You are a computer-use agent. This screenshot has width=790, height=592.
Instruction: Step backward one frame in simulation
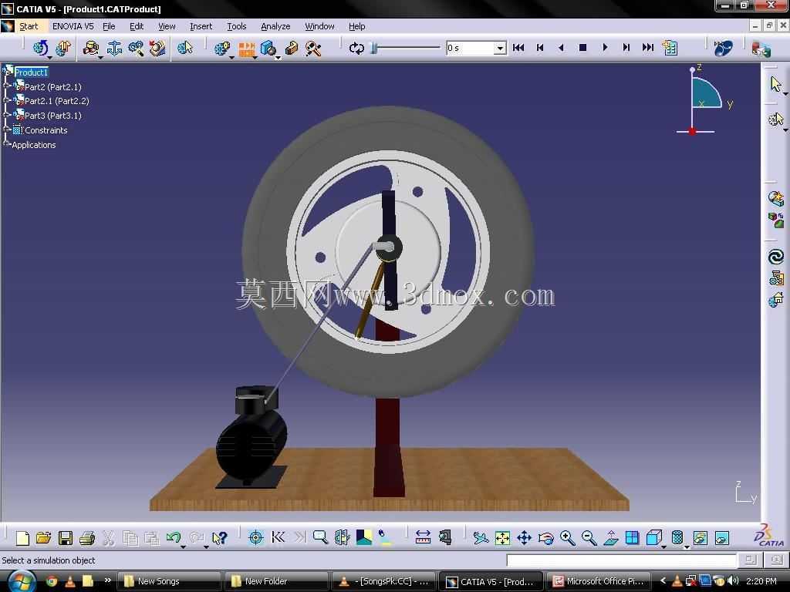pos(540,48)
